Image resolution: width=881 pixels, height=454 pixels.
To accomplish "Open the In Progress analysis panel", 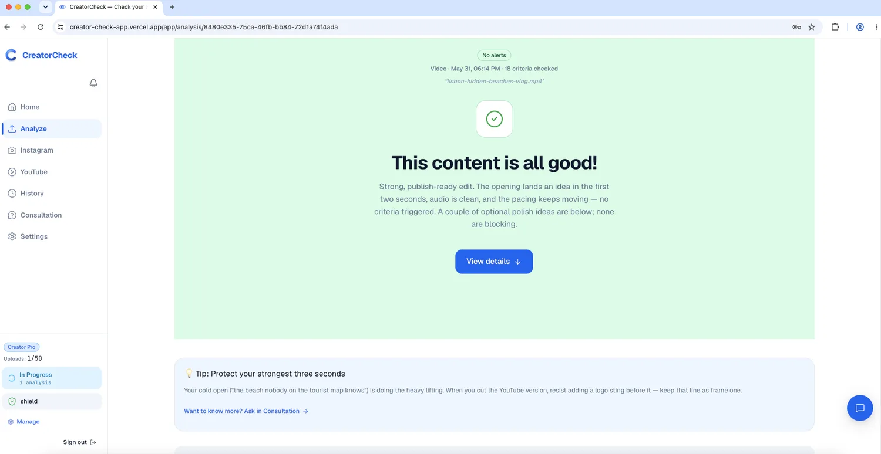I will 52,378.
